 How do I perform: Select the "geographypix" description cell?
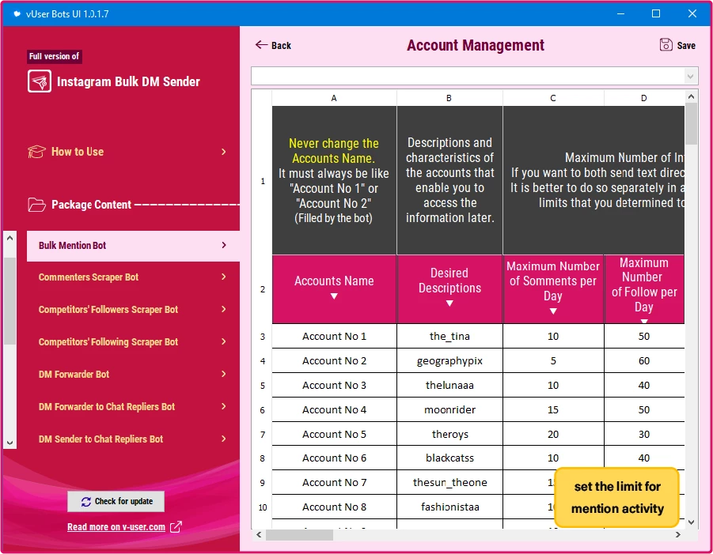coord(449,361)
